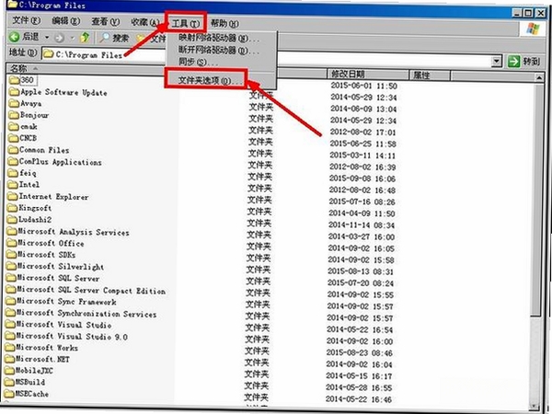This screenshot has height=414, width=552.
Task: Click the Microsoft SQL Server Compact Edition name
Action: coord(91,291)
